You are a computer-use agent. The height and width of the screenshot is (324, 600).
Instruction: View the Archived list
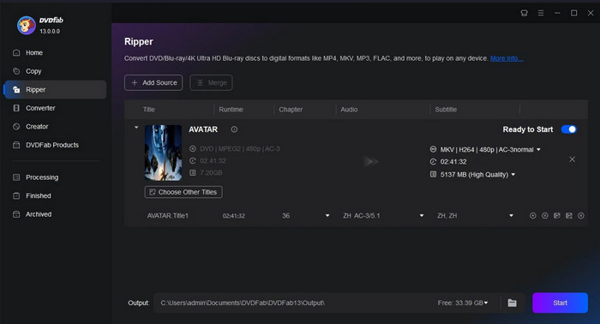coord(39,214)
